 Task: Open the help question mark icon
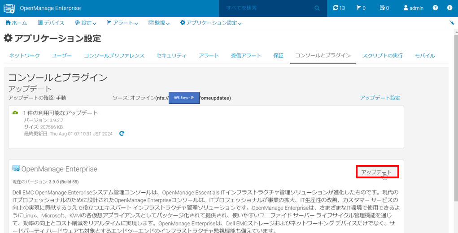click(435, 8)
